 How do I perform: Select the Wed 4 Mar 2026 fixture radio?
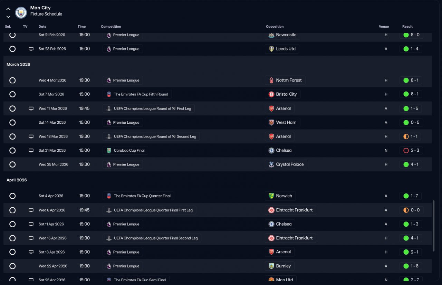(12, 80)
